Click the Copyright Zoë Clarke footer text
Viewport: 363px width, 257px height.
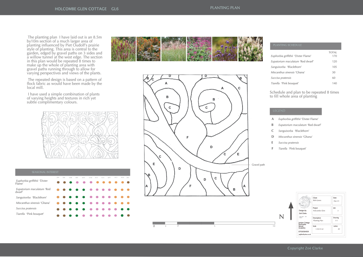point(305,248)
